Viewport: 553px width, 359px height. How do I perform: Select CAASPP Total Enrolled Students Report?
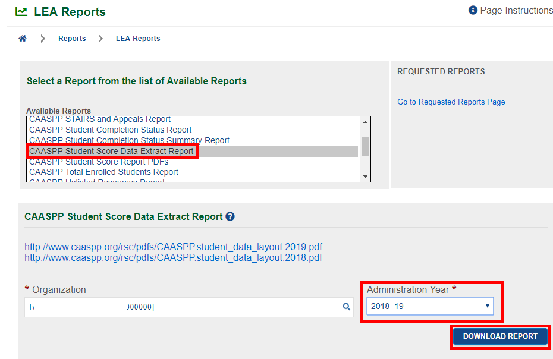(103, 172)
